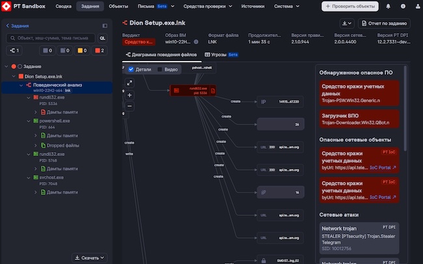The image size is (423, 264).
Task: Click the red circle status icon near Задание
Action: pos(14,66)
